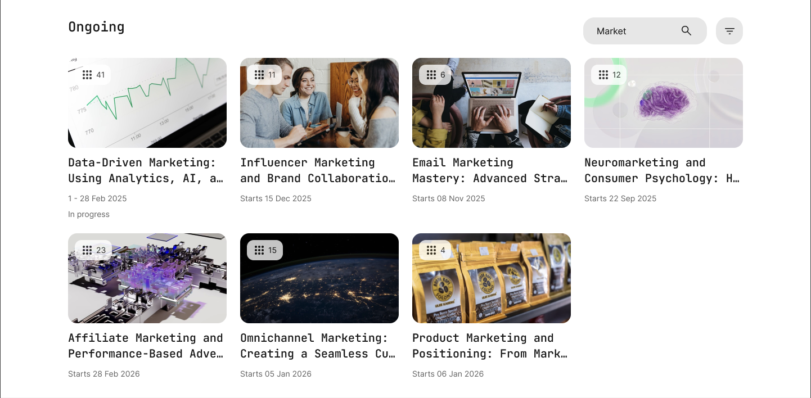Viewport: 811px width, 398px height.
Task: Click the grid badge showing 23
Action: [x=93, y=250]
